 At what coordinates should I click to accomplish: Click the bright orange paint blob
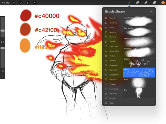25,45
